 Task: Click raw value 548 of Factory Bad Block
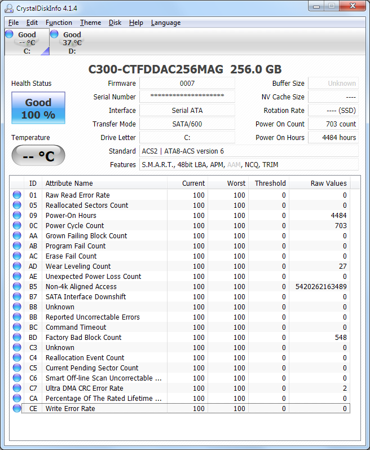click(341, 337)
